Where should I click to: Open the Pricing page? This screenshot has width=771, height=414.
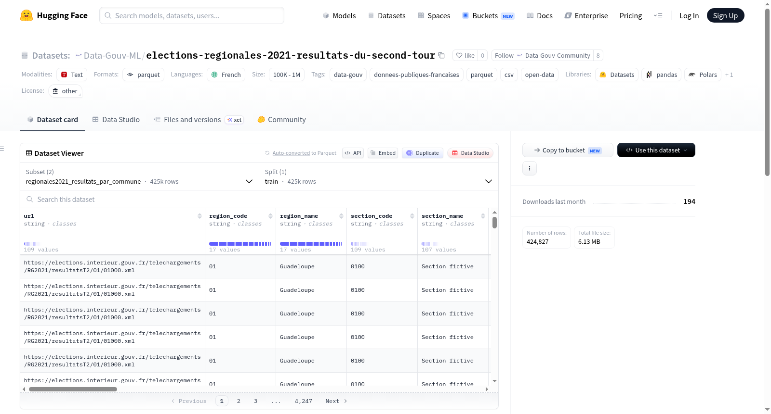[x=631, y=15]
